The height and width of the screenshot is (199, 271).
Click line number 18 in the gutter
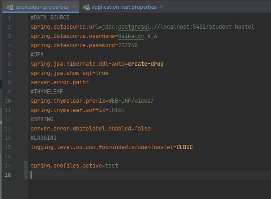(x=8, y=175)
